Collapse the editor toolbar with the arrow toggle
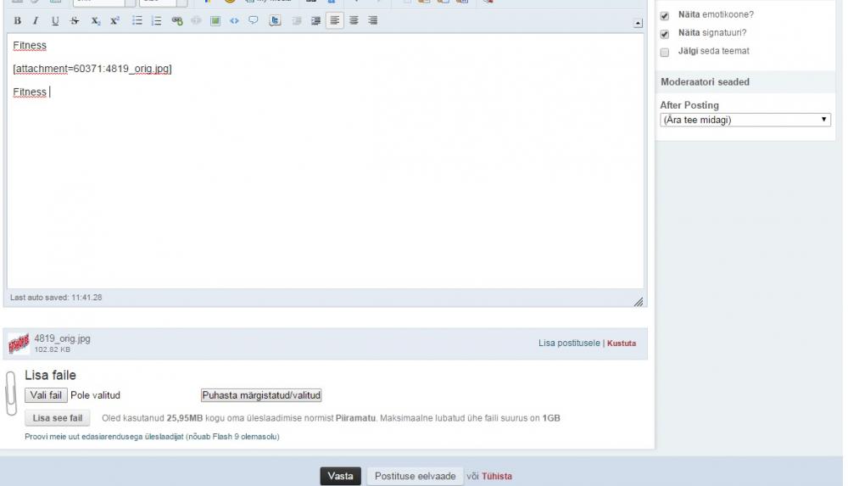This screenshot has width=848, height=486. [x=638, y=22]
